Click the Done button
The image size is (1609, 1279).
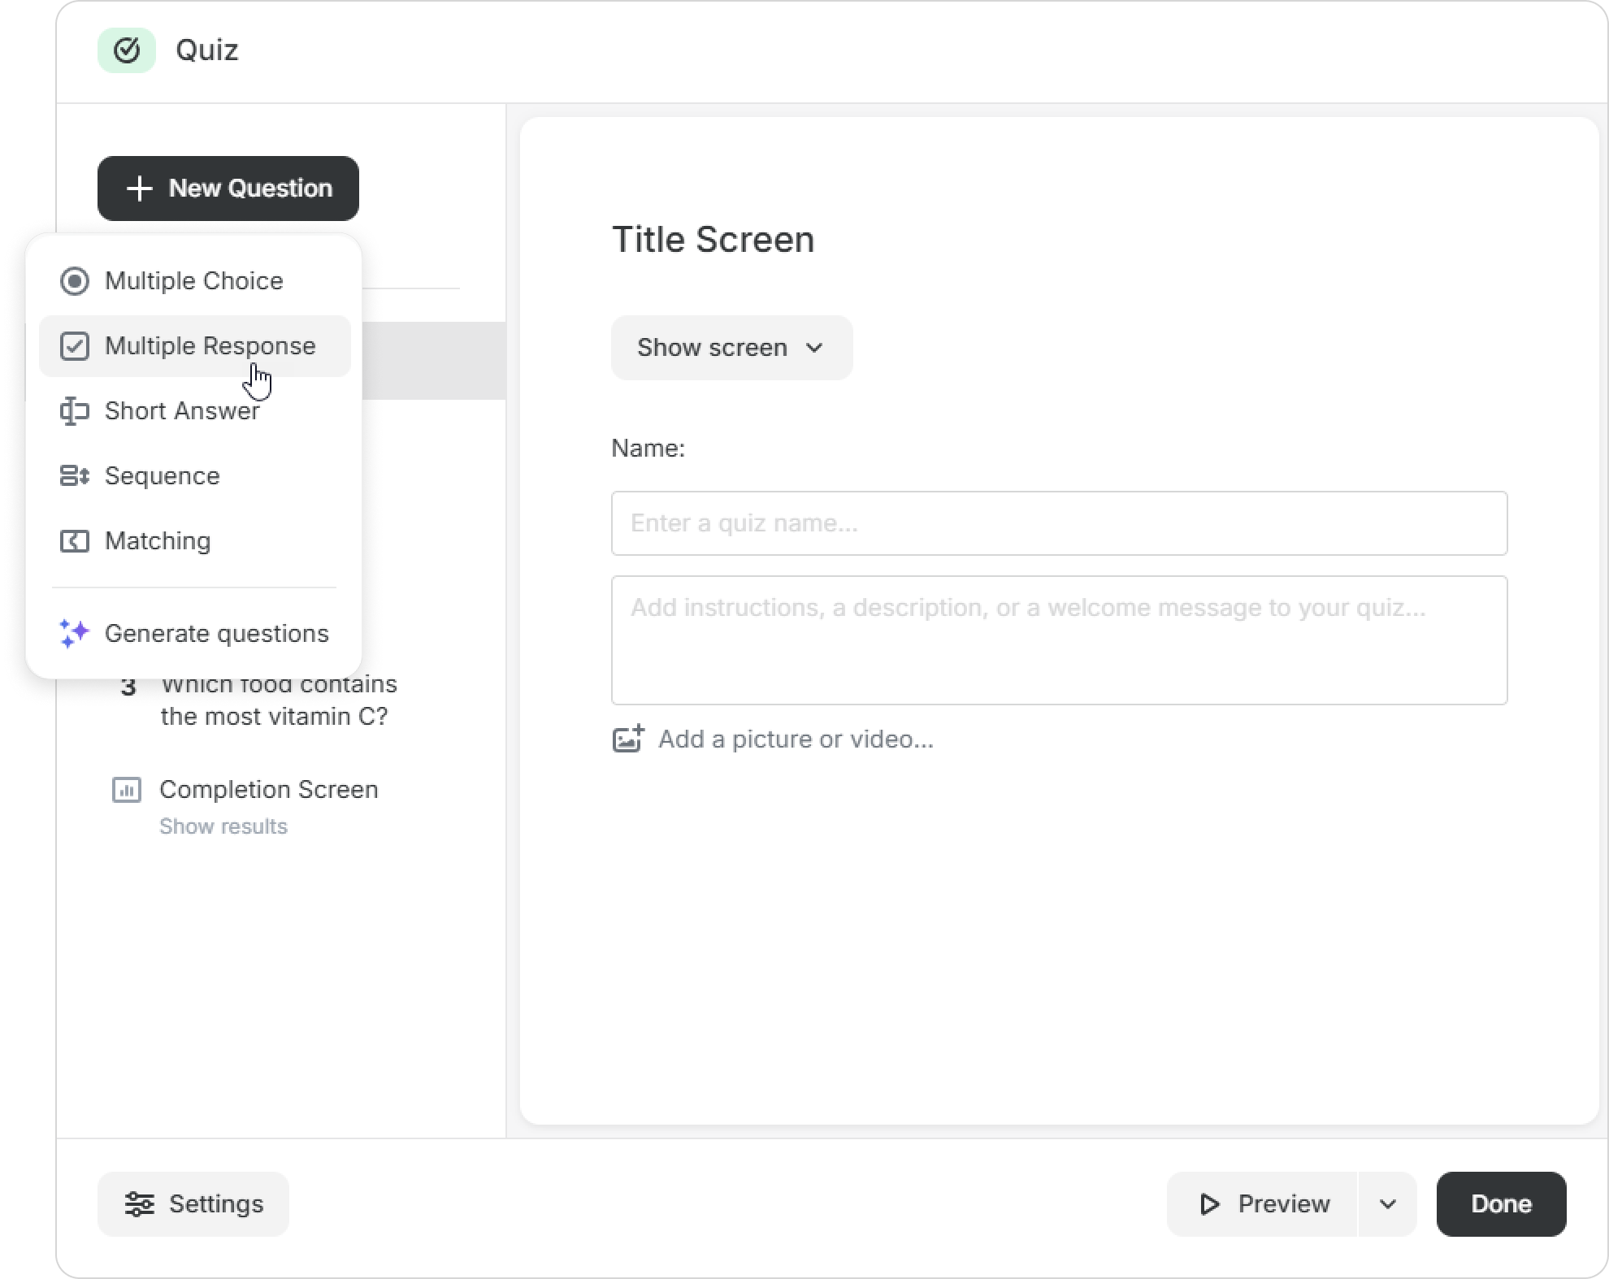[1502, 1204]
